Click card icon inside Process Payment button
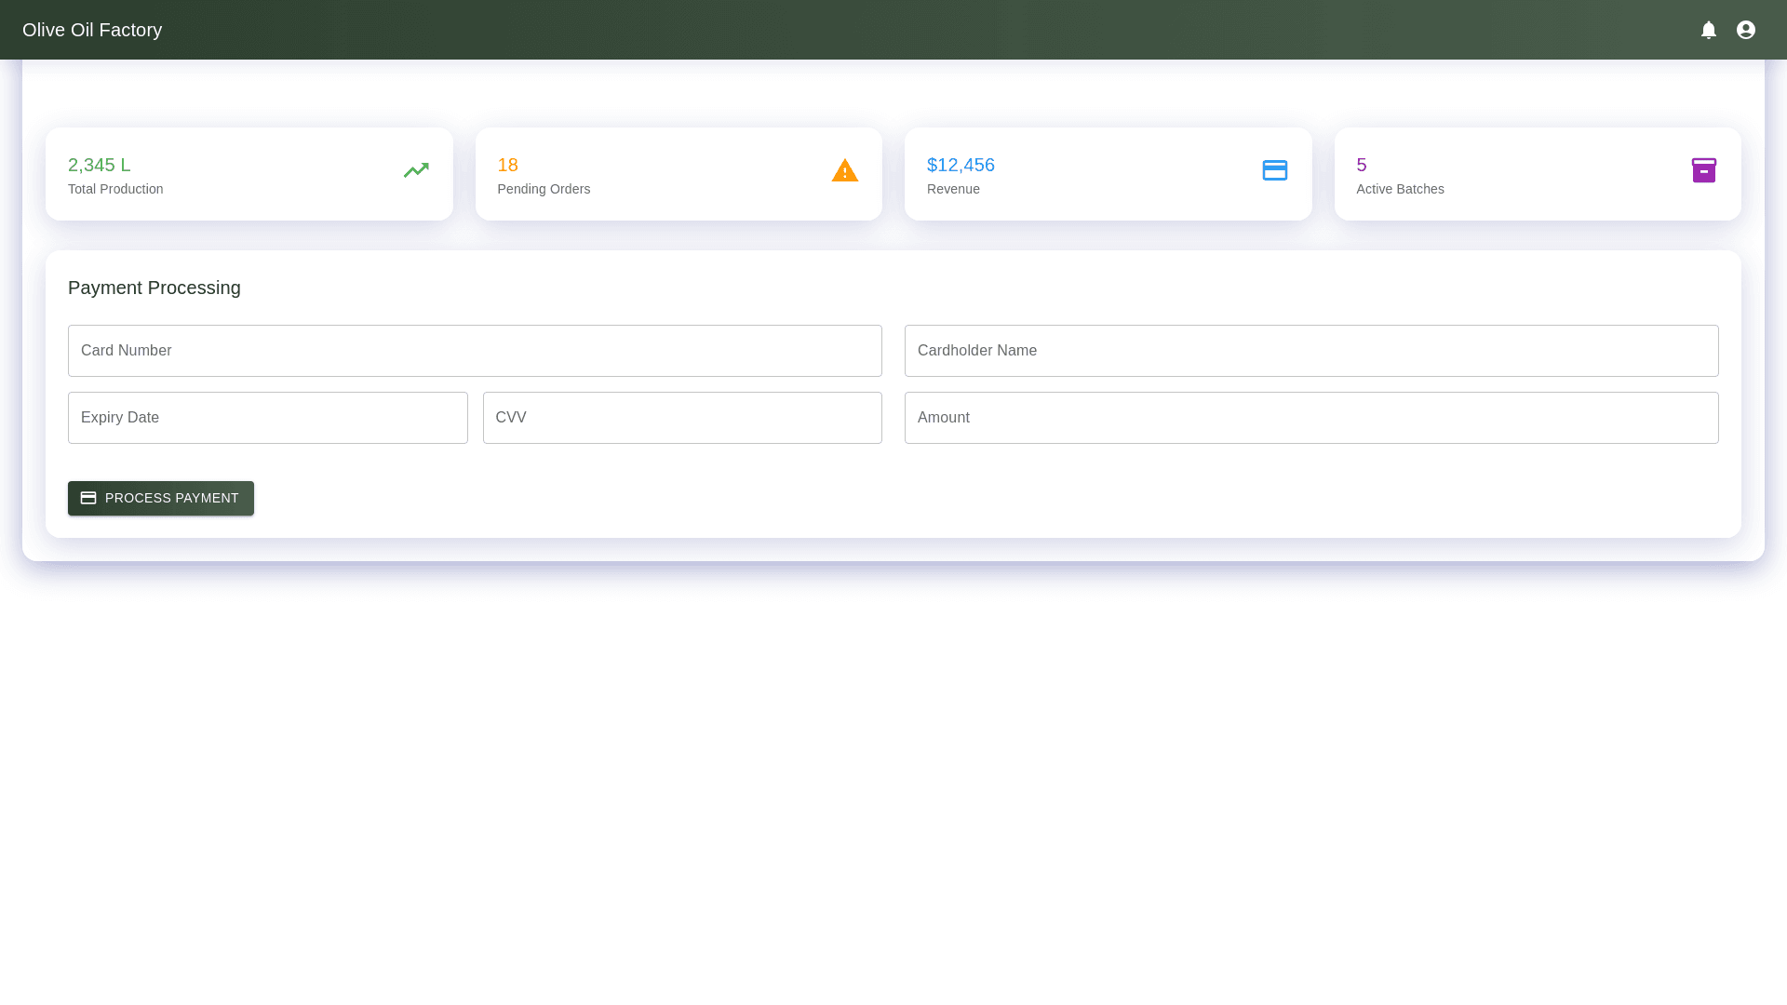This screenshot has width=1787, height=1005. pos(88,498)
